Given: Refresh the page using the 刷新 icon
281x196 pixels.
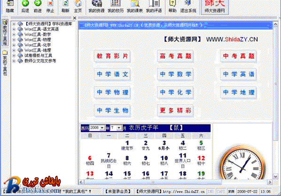Looking at the screenshot, I should 65,6.
